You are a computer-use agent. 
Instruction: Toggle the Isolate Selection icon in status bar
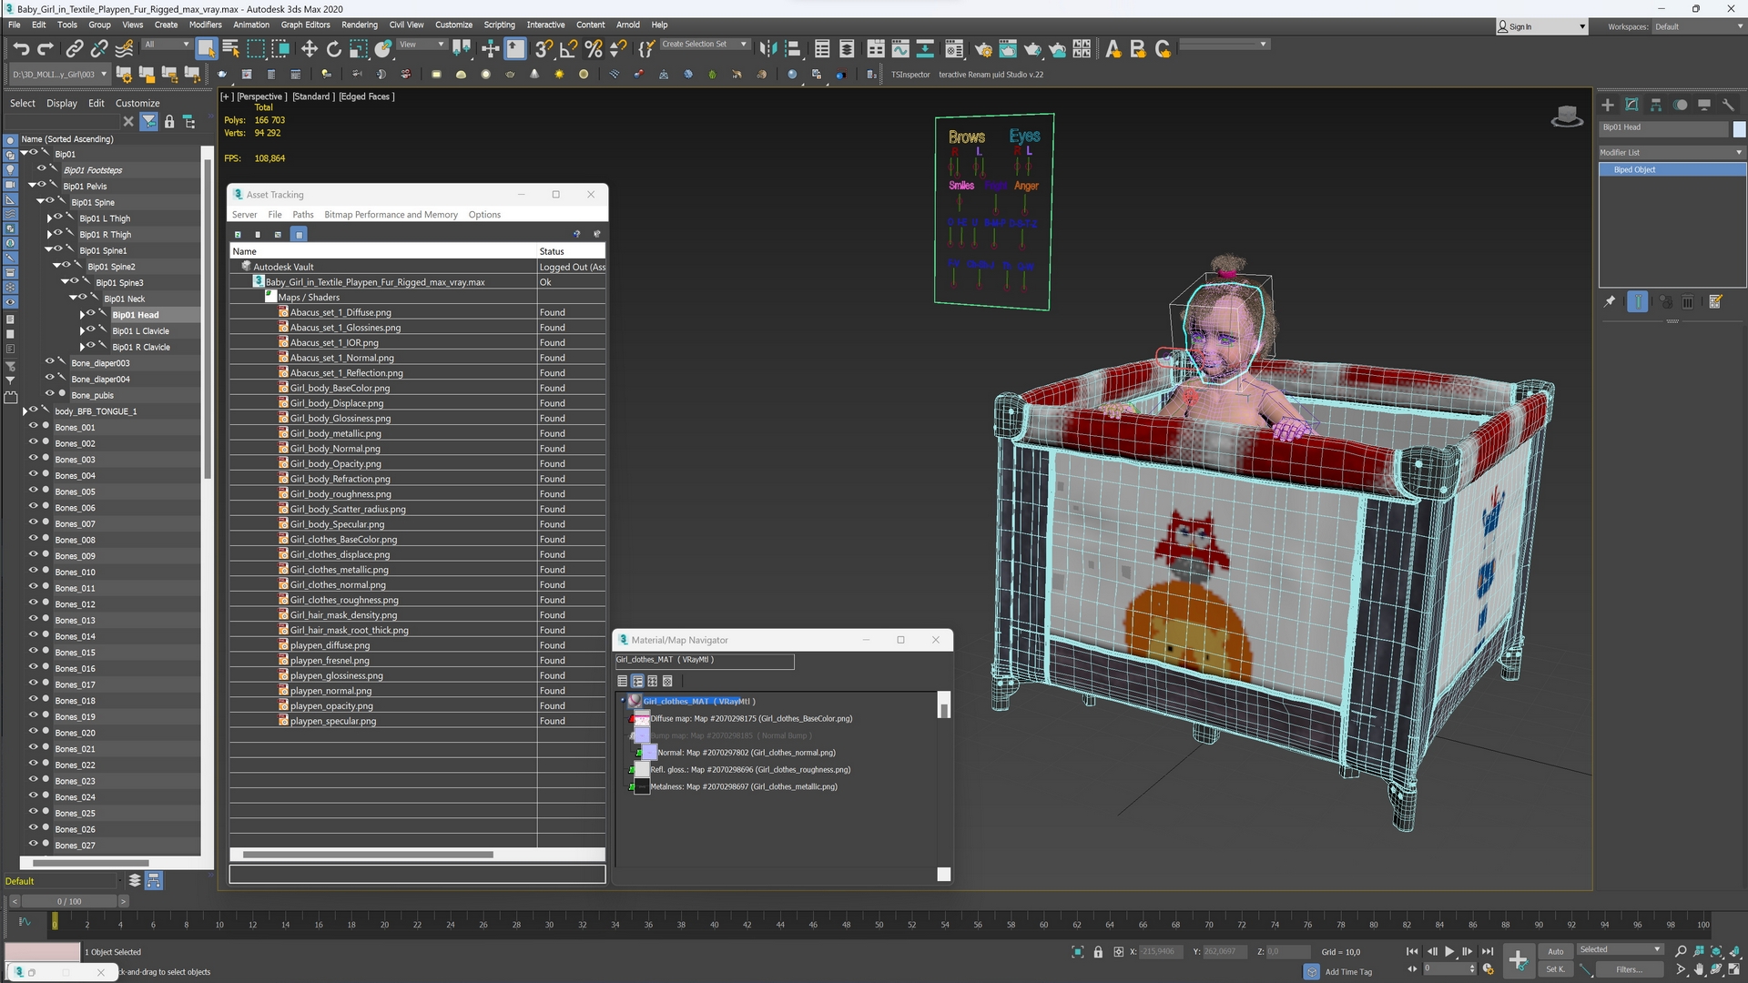1078,952
